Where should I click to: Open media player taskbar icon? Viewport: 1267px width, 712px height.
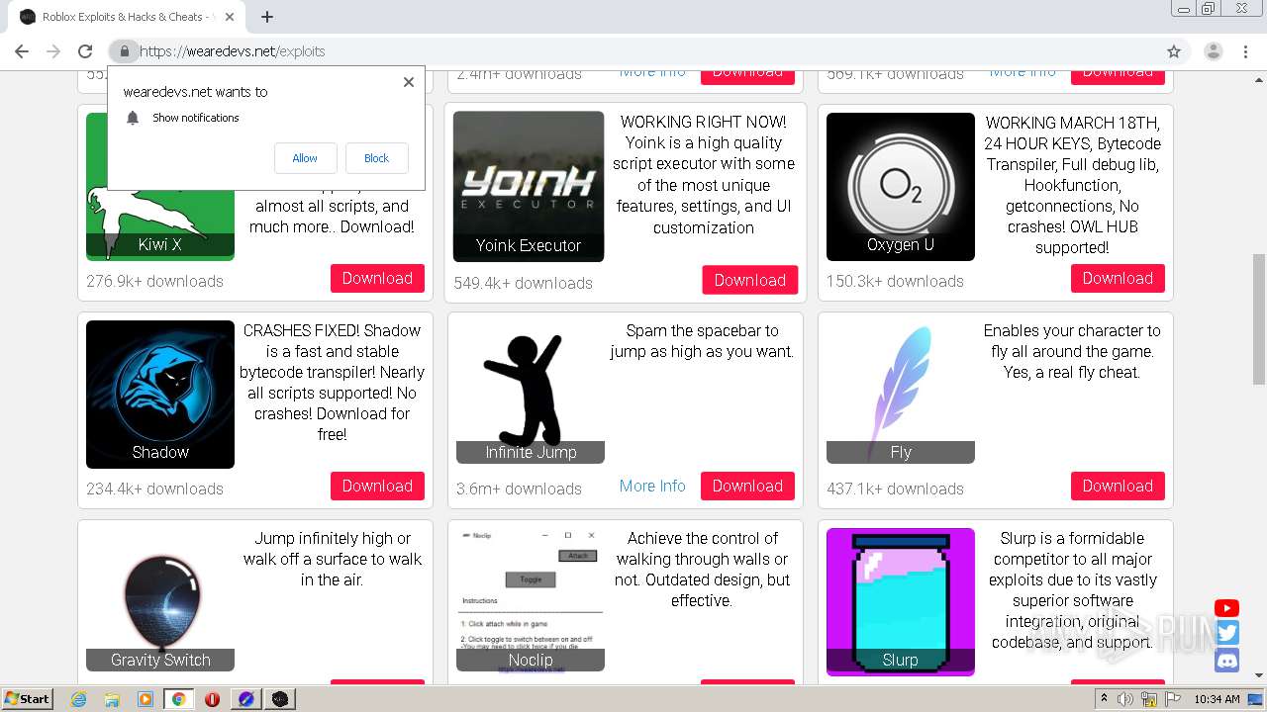[146, 699]
